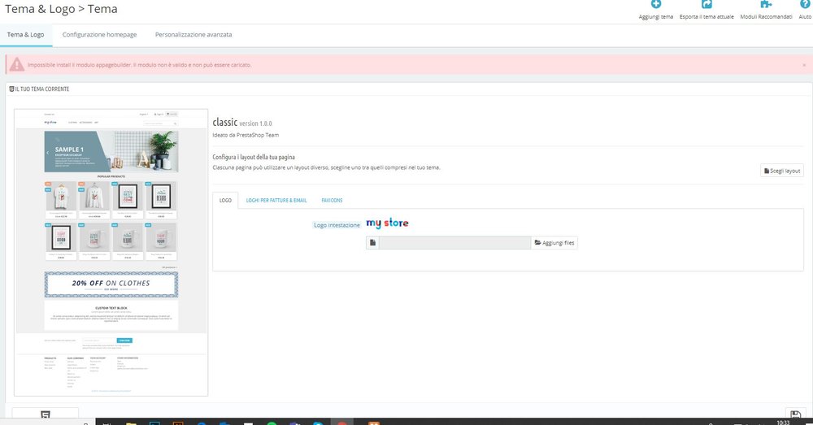Click the 'Tema & Logo > Tema' breadcrumb title
Screen dimensions: 813x425
tap(61, 9)
